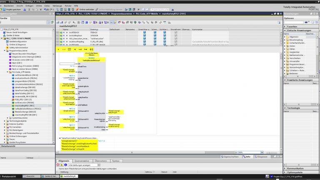Select Diagnostic error interrupt [OB82] block
Image resolution: width=320 pixels, height=180 pixels.
click(26, 57)
